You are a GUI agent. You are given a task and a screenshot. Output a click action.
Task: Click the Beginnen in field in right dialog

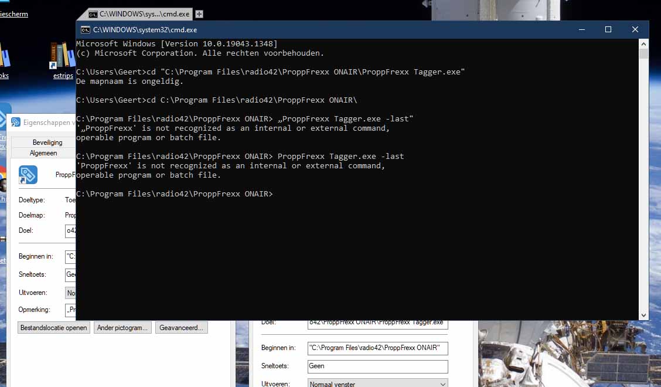click(x=378, y=348)
